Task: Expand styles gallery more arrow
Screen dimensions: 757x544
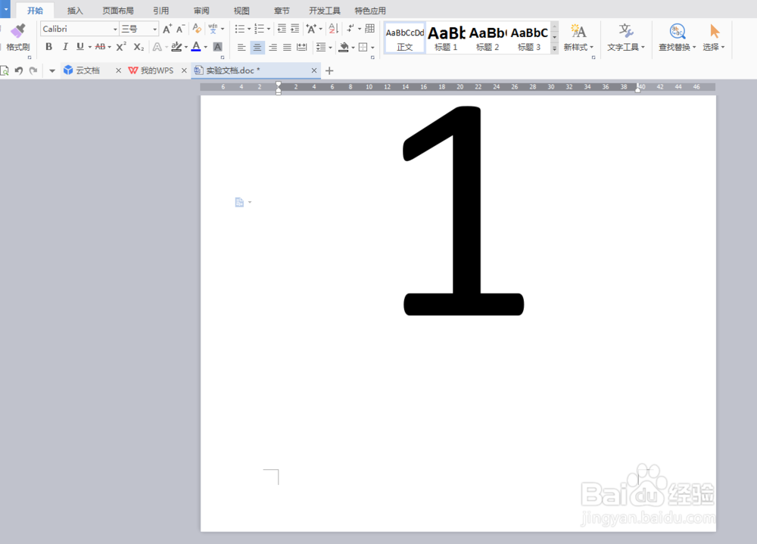Action: pyautogui.click(x=555, y=48)
